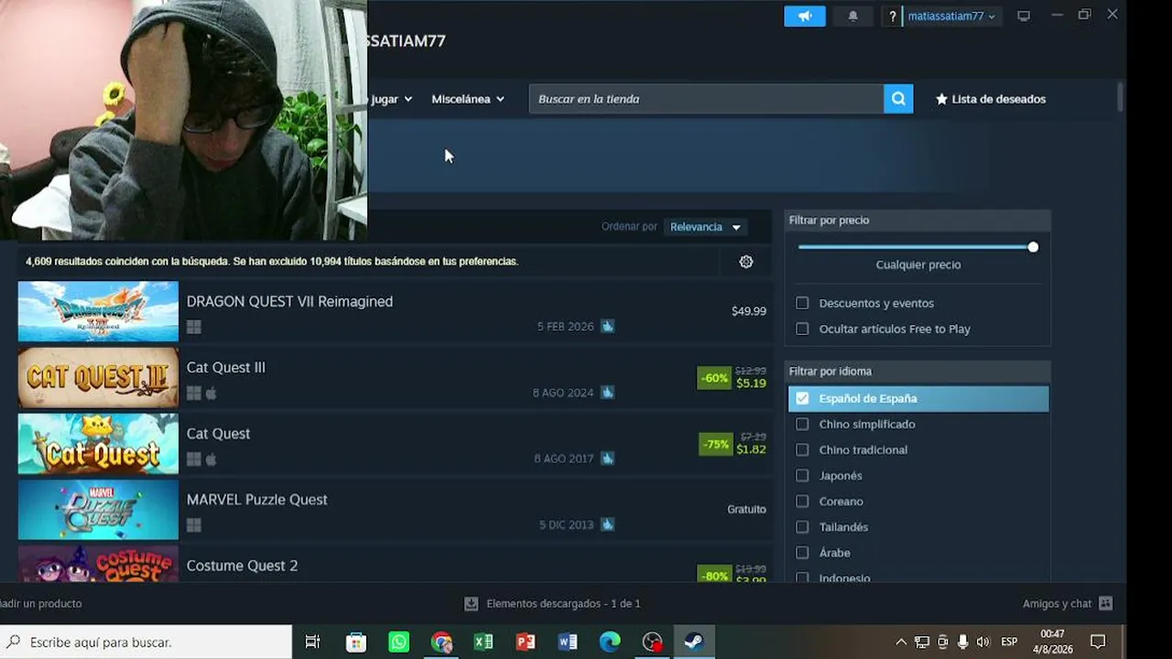Uncheck the Español de España language filter
This screenshot has height=659, width=1172.
coord(802,398)
